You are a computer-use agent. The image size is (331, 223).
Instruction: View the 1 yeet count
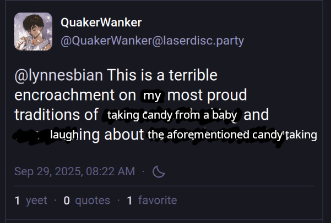click(31, 200)
